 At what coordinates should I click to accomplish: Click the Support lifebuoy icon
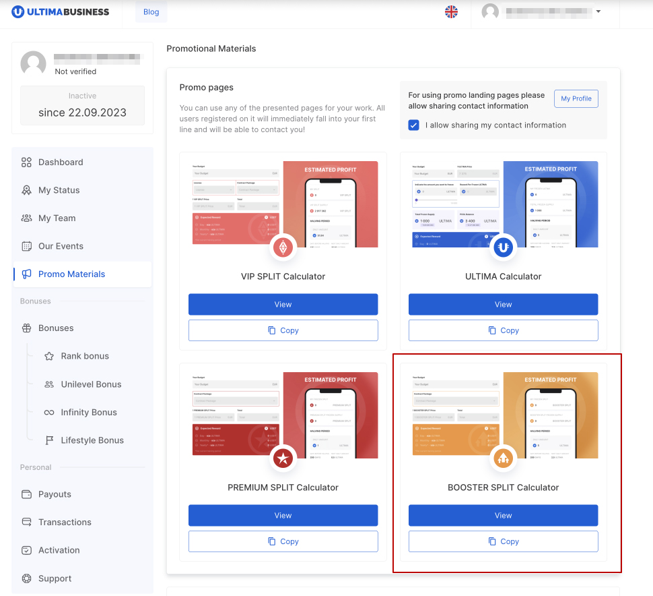[x=27, y=578]
